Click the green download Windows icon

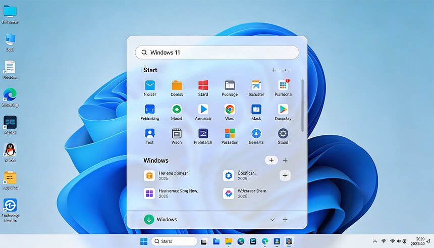pos(149,219)
